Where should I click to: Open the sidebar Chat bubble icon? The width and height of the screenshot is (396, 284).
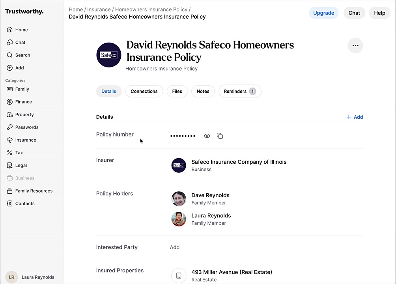click(9, 42)
